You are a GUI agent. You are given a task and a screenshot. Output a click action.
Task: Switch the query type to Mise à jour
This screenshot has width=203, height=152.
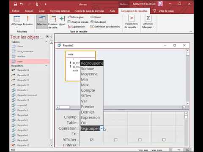pyautogui.click(x=76, y=17)
